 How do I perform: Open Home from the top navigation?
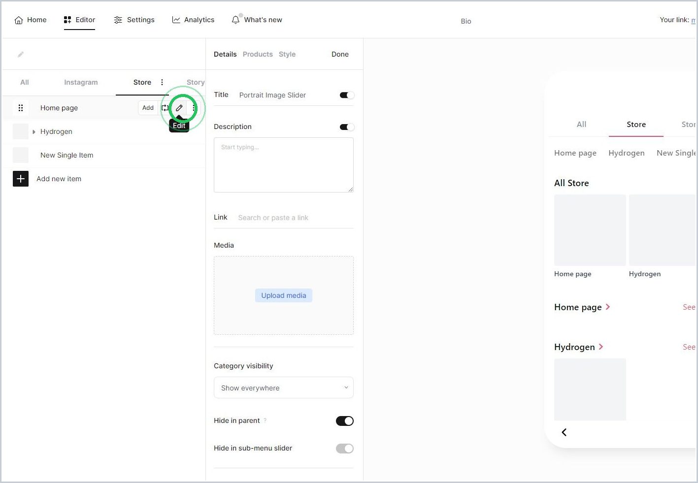click(x=31, y=20)
